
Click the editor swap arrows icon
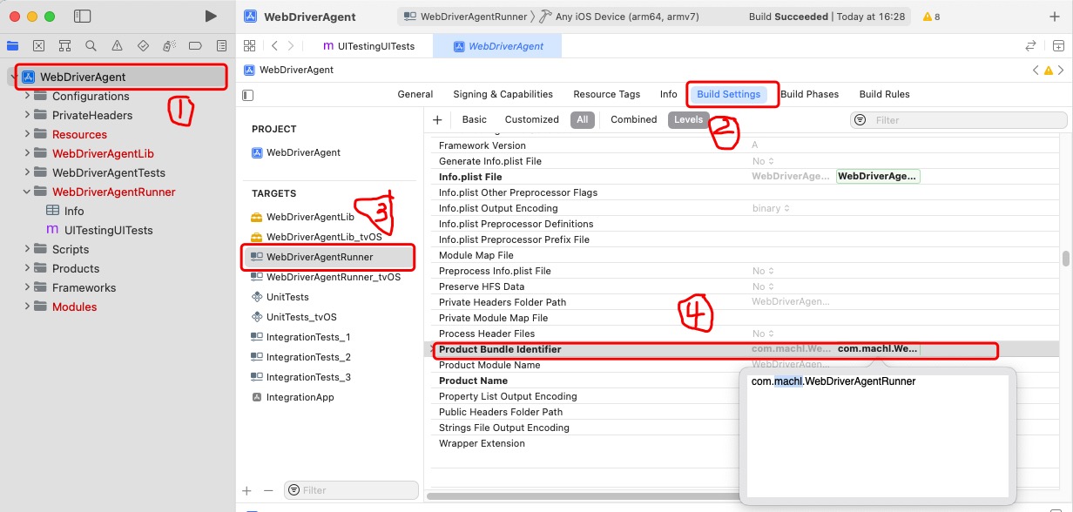(x=1031, y=46)
